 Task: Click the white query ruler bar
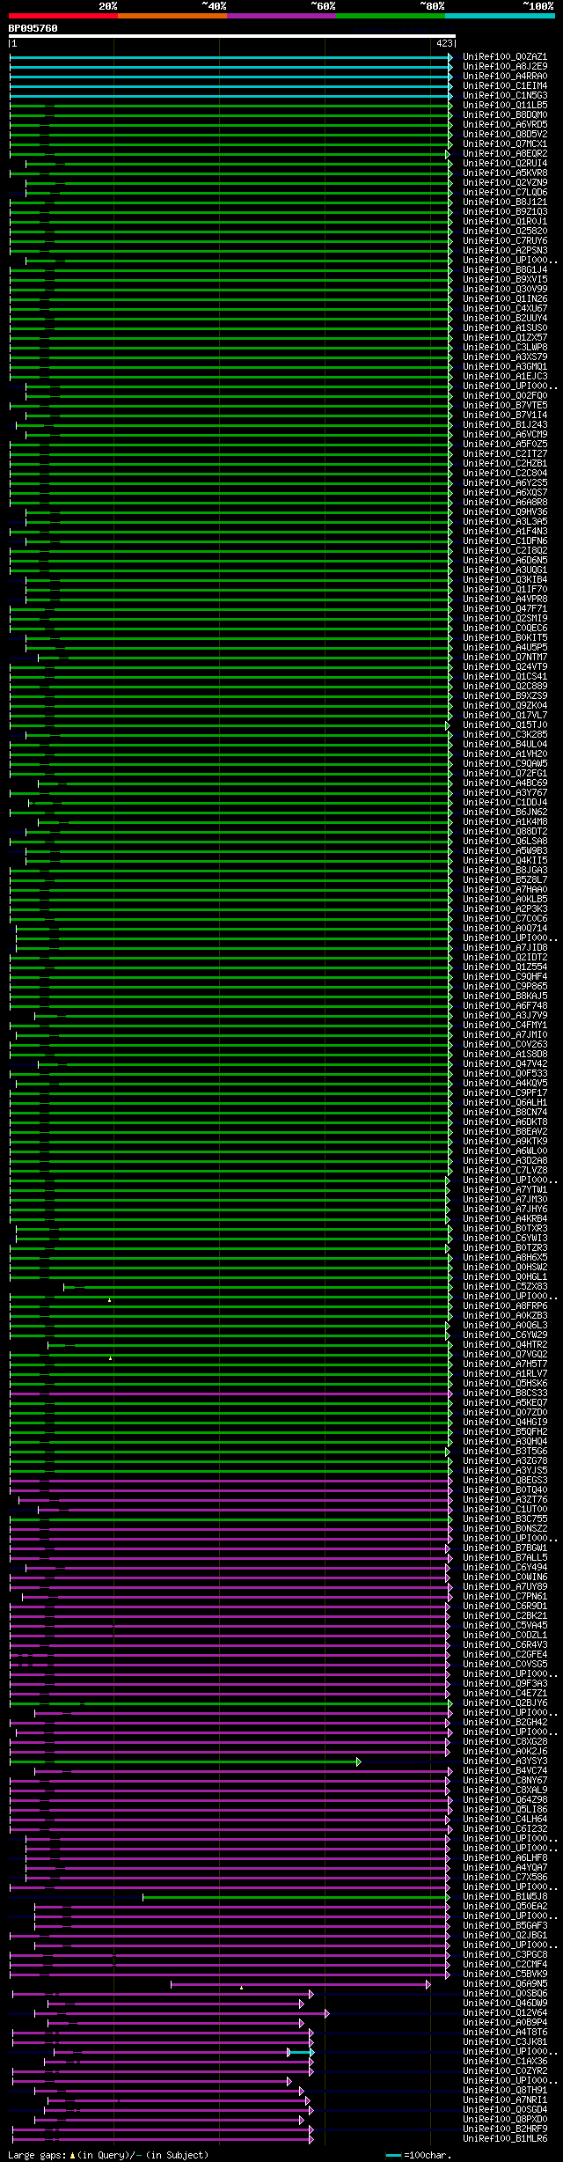tap(232, 36)
